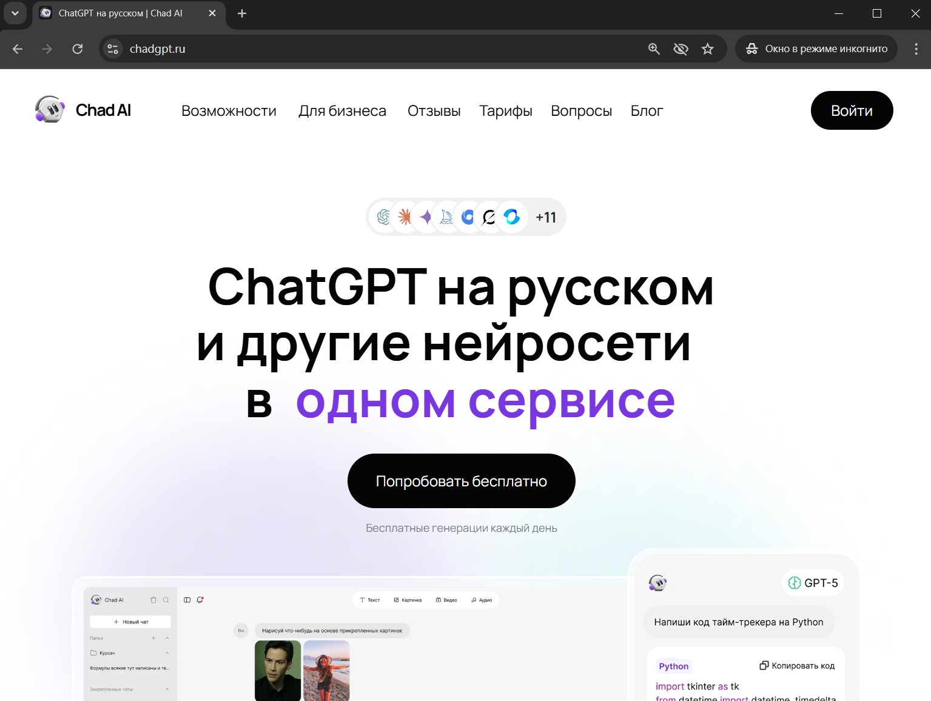This screenshot has width=931, height=701.
Task: Open site information icon in address bar
Action: (113, 49)
